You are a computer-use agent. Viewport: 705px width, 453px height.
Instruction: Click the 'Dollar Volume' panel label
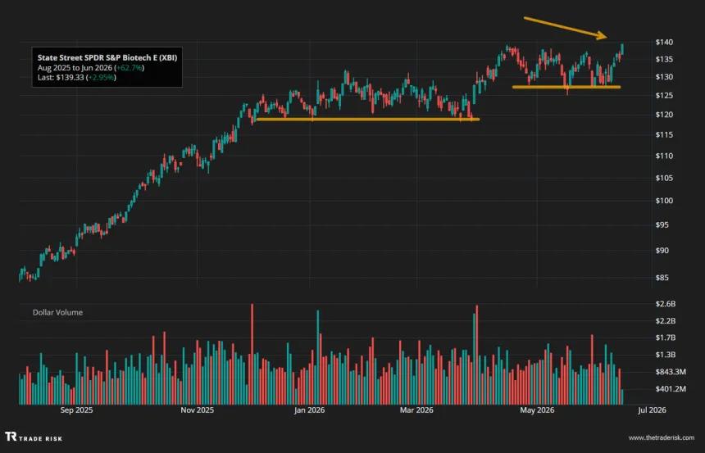(57, 312)
